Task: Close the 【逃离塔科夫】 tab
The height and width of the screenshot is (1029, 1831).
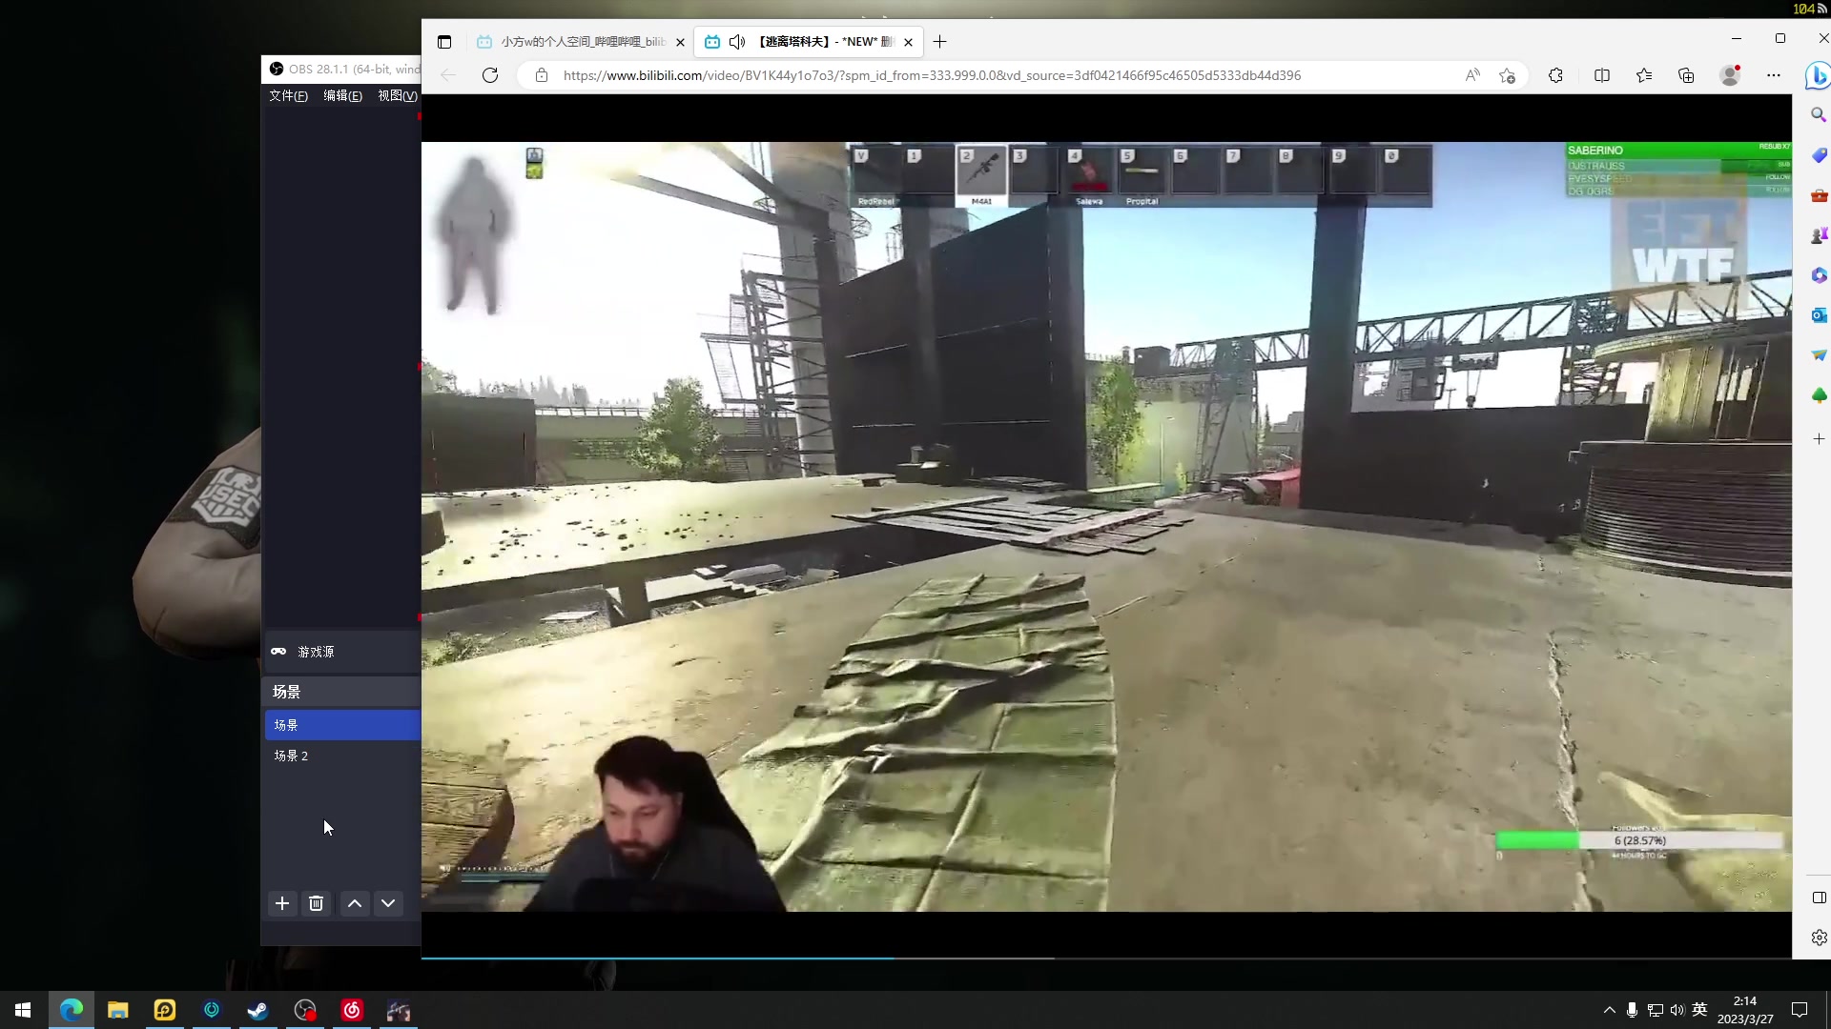Action: (x=908, y=42)
